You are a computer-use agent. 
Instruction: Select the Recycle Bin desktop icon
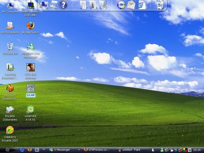click(10, 49)
